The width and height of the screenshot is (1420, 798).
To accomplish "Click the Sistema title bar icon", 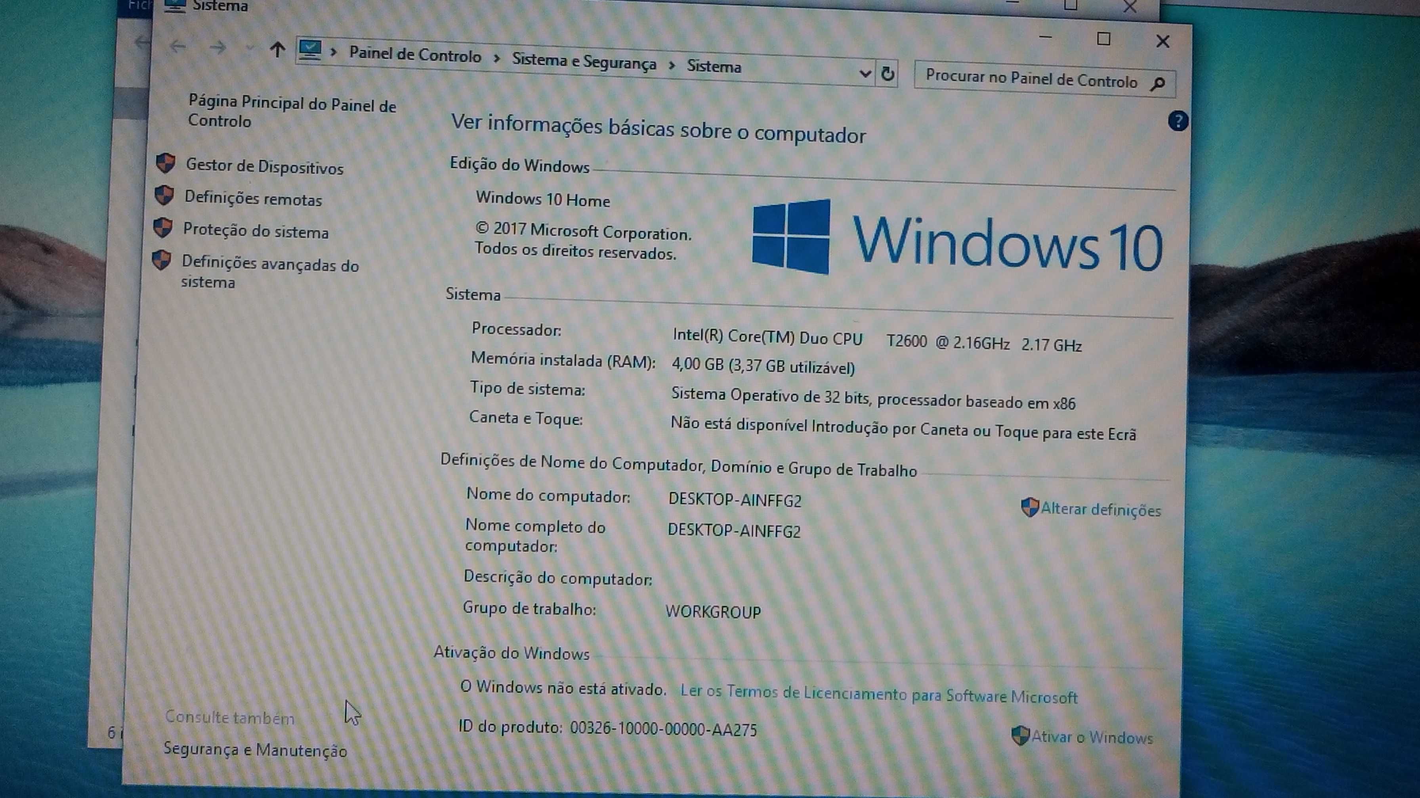I will click(x=175, y=6).
